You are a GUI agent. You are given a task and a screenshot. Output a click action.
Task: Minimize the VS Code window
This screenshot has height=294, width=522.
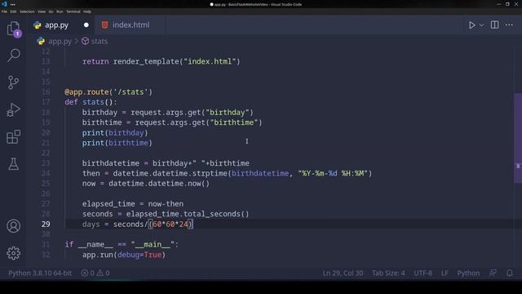[498, 4]
